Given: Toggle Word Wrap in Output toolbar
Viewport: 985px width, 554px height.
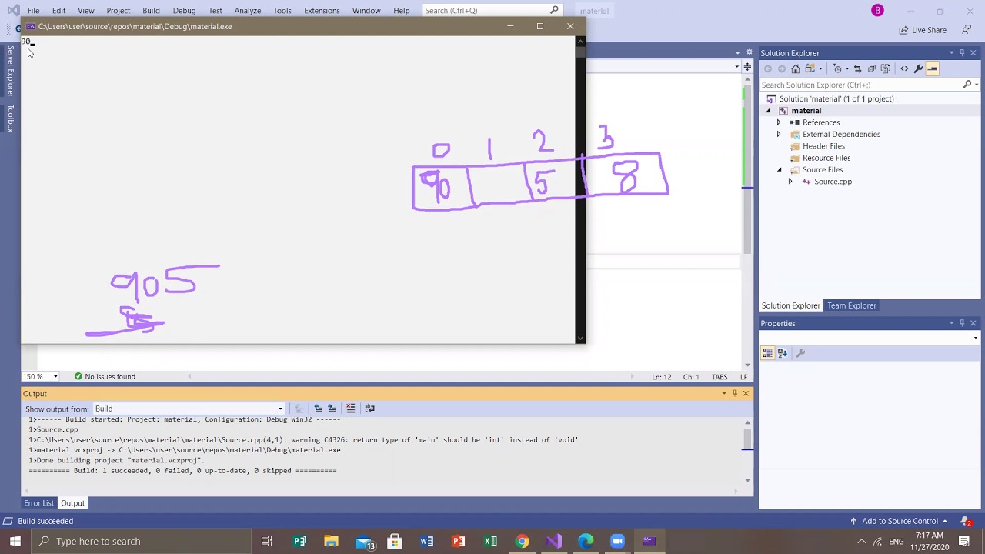Looking at the screenshot, I should (x=369, y=409).
